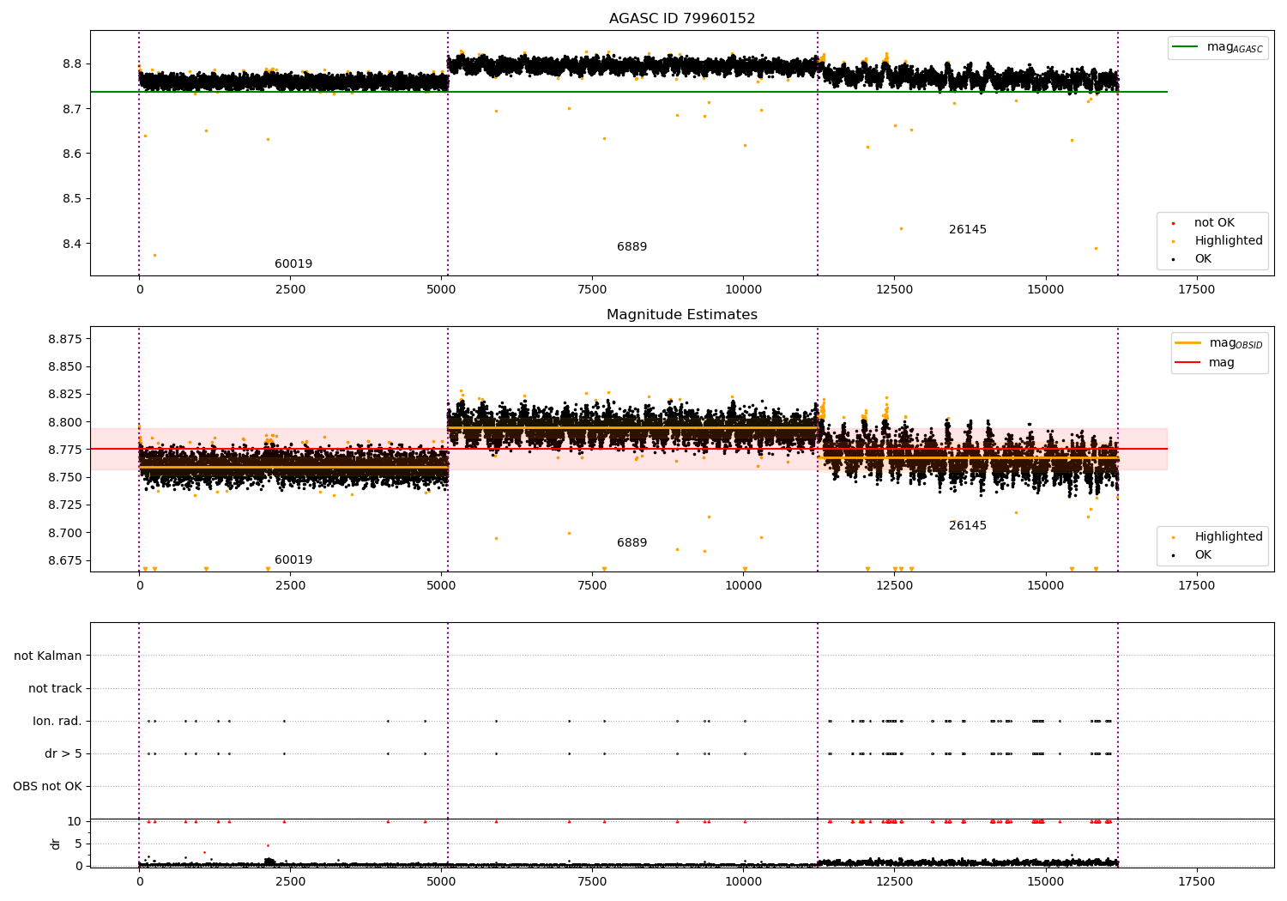Click obsid label 26145 in the AGASC ID plot
This screenshot has width=1287, height=901.
click(968, 230)
